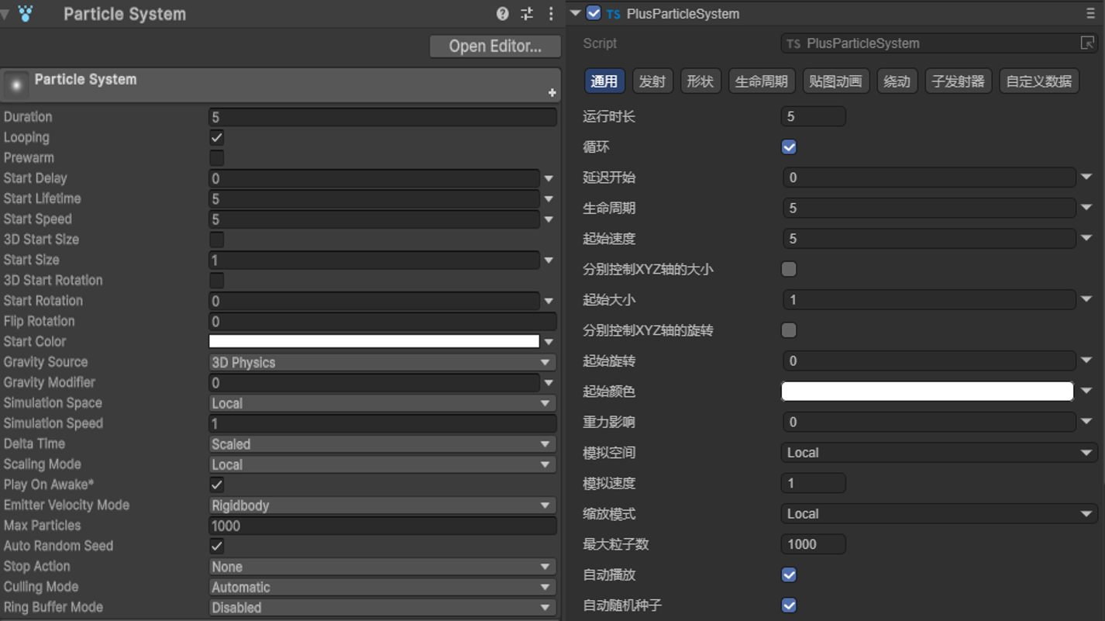Click the 起始颜色 white color swatch
Screen dimensions: 1105x621
click(x=928, y=392)
